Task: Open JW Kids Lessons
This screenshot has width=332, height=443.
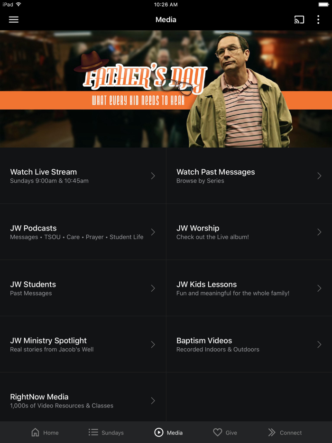Action: pyautogui.click(x=249, y=288)
